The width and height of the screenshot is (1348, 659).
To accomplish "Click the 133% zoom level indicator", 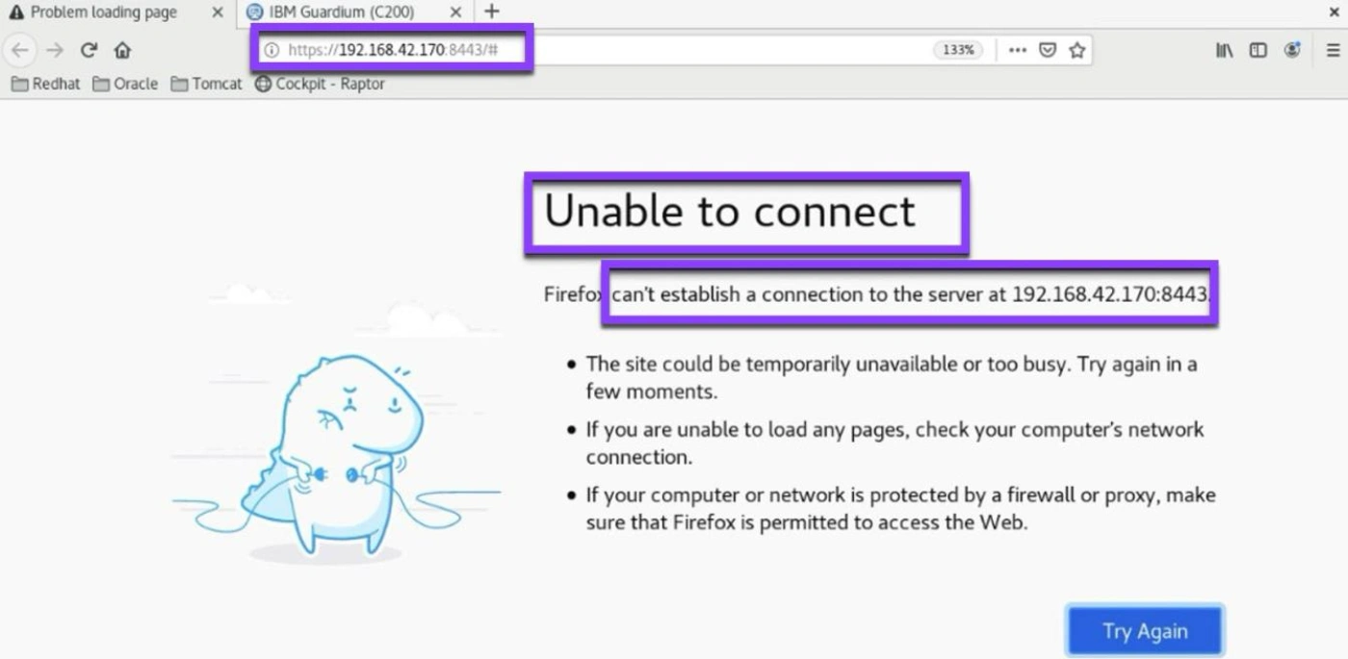I will [x=958, y=50].
